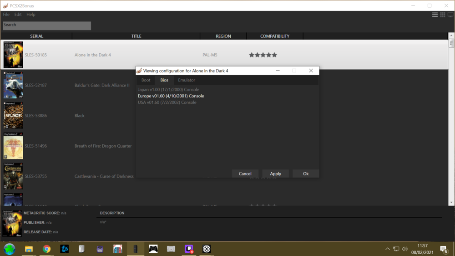
Task: Click the game list scrollbar up arrow
Action: (x=451, y=36)
